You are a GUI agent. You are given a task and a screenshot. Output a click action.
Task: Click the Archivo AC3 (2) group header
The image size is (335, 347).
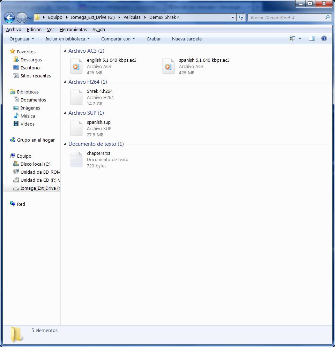pos(86,51)
